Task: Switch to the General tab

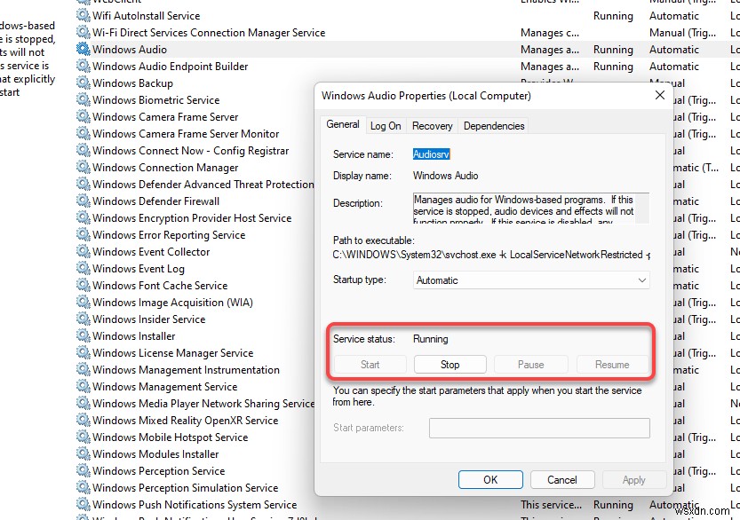Action: tap(343, 124)
